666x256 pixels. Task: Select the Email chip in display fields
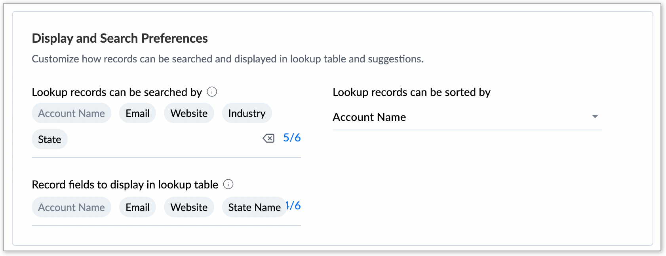[137, 207]
